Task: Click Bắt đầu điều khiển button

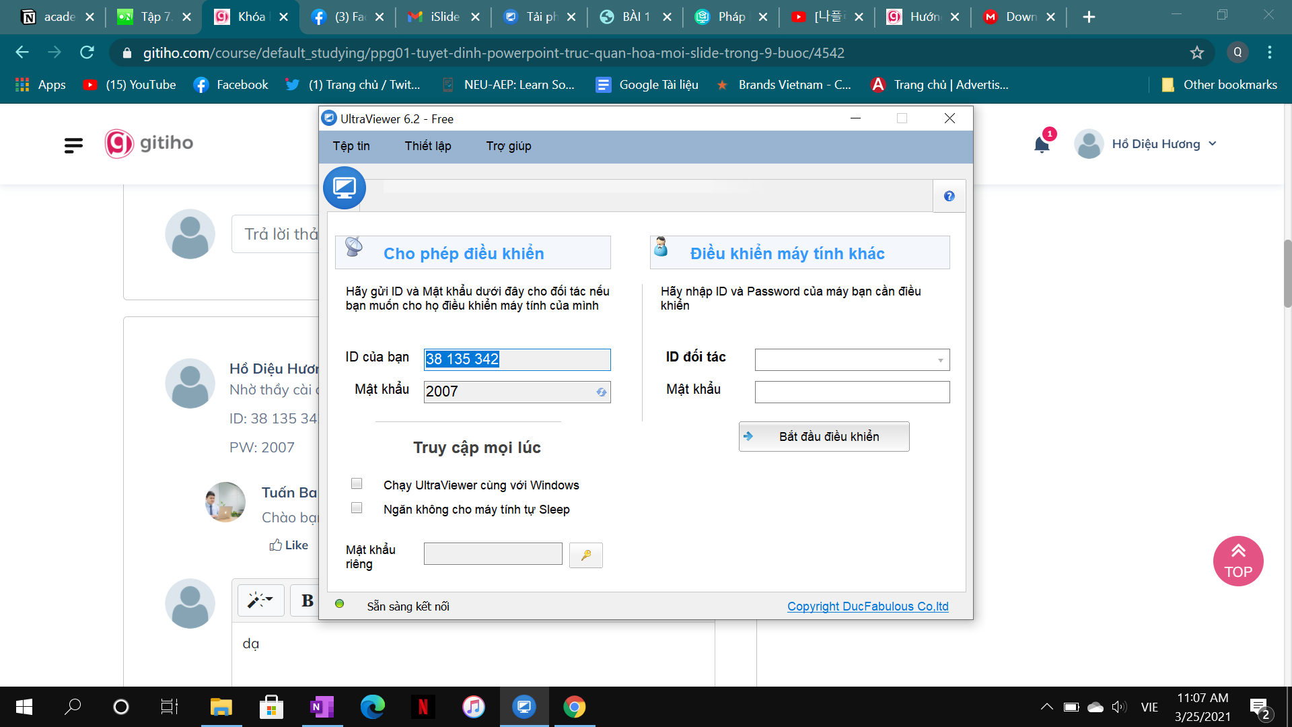Action: [x=824, y=437]
